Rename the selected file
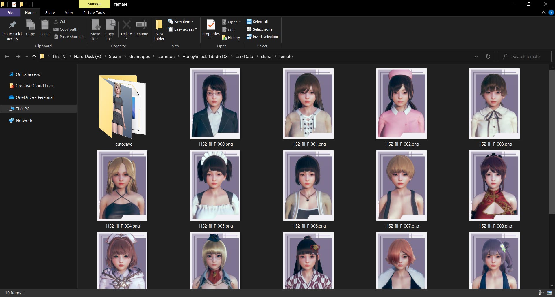555x297 pixels. (x=141, y=28)
